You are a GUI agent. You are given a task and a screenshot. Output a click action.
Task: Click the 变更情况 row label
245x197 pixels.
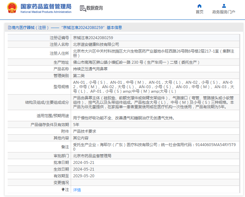point(61,183)
